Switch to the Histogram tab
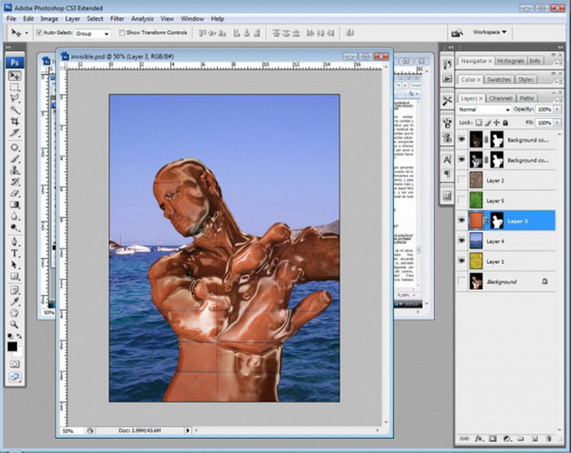 pyautogui.click(x=511, y=61)
